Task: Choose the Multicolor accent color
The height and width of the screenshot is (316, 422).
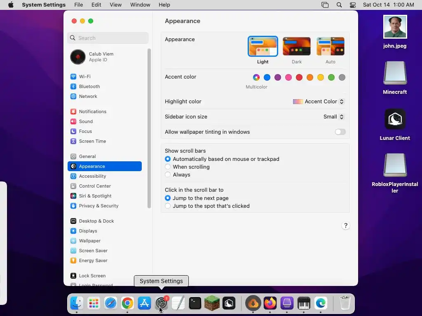Action: pyautogui.click(x=256, y=78)
